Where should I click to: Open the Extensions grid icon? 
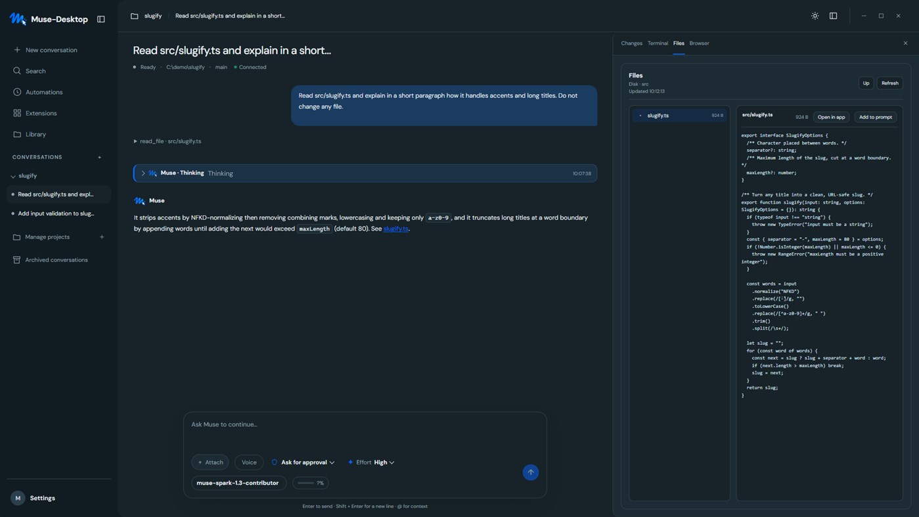point(17,113)
